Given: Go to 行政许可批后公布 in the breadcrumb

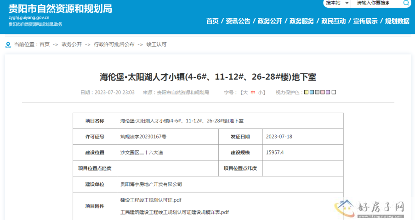Looking at the screenshot, I should coord(114,44).
